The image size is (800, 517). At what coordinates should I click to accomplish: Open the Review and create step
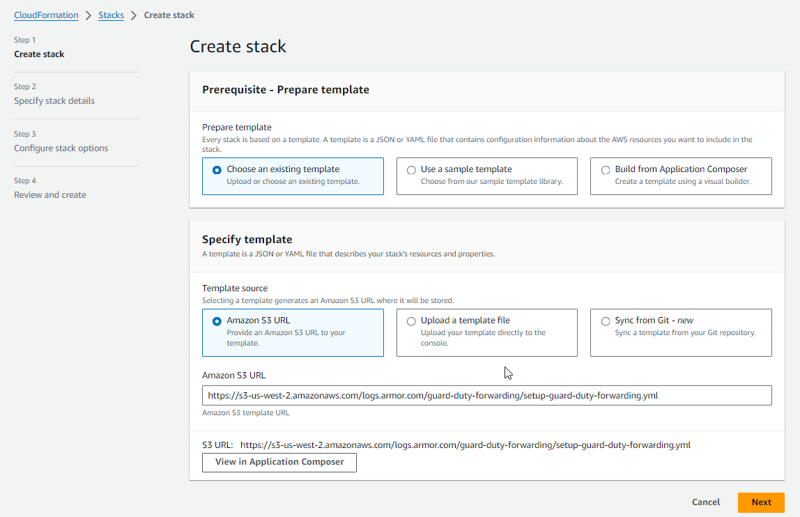[50, 195]
